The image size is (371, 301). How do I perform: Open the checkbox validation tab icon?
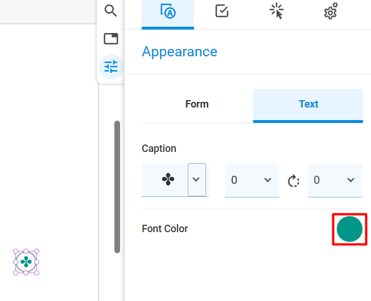tap(222, 11)
